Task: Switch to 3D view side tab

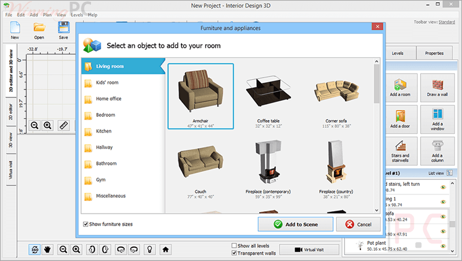Action: click(11, 140)
